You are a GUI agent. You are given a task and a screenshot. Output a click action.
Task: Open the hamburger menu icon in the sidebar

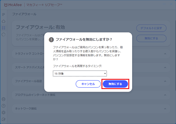(4, 14)
